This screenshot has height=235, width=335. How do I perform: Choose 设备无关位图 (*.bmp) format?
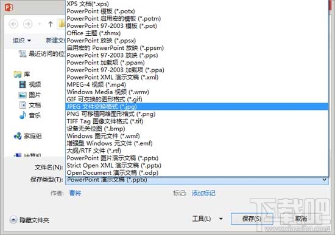(x=197, y=129)
